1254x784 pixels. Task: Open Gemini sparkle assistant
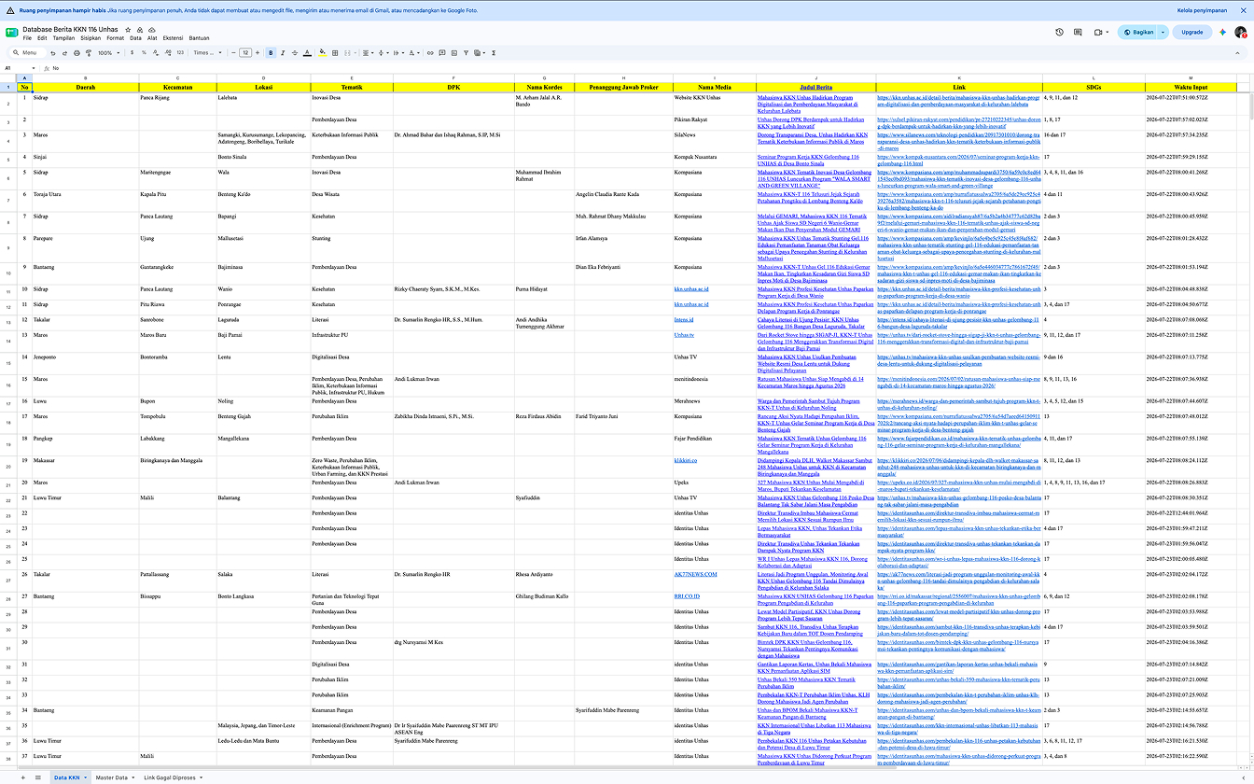pos(1222,32)
